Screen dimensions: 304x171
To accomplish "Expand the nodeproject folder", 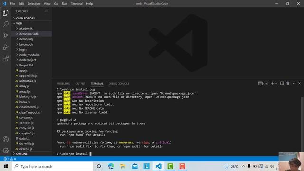I will 32,60.
